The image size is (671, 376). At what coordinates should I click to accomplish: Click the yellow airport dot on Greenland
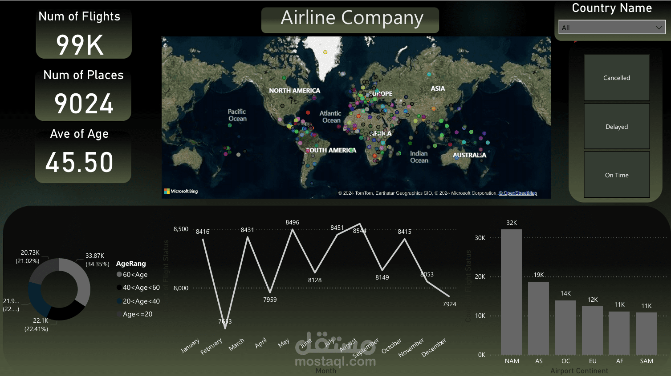(325, 52)
